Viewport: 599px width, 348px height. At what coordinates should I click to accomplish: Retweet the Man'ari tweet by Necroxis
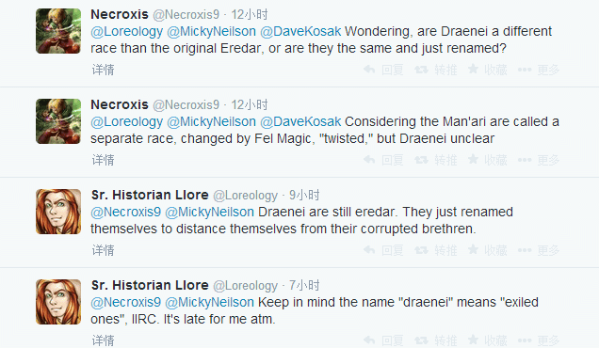436,160
